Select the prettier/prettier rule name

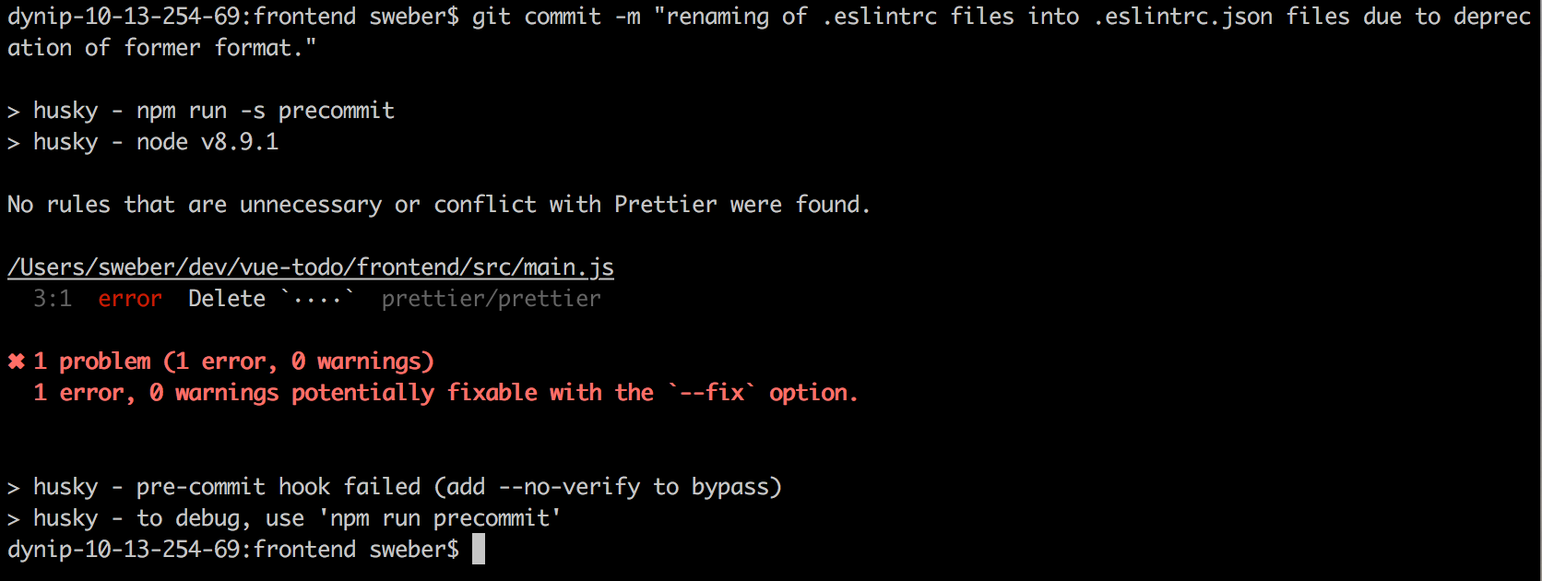coord(491,299)
